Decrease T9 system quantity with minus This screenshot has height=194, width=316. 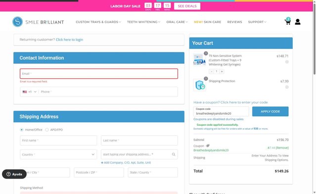point(211,71)
